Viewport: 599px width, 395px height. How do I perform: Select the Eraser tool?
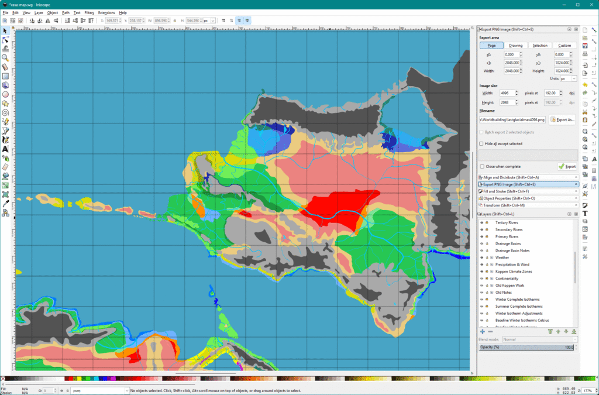click(5, 167)
